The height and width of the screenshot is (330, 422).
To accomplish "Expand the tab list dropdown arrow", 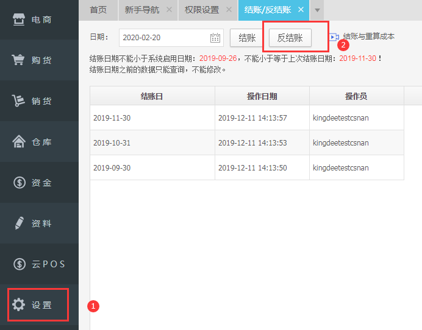I will pyautogui.click(x=317, y=10).
